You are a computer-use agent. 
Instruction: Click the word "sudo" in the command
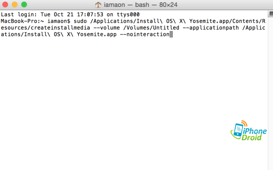80,21
